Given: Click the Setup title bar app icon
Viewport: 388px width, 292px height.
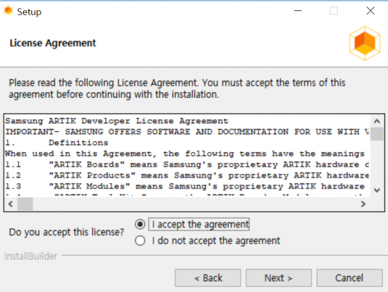Looking at the screenshot, I should pos(8,11).
